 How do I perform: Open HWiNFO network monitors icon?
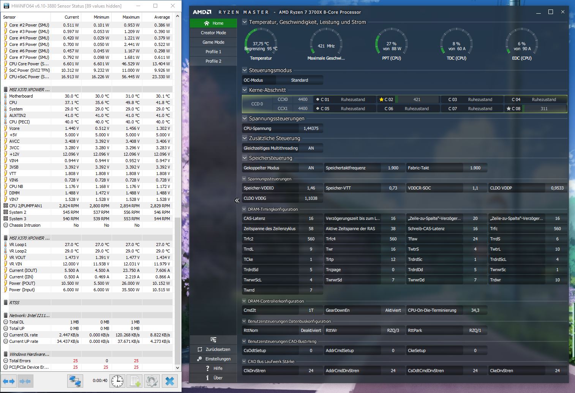75,381
